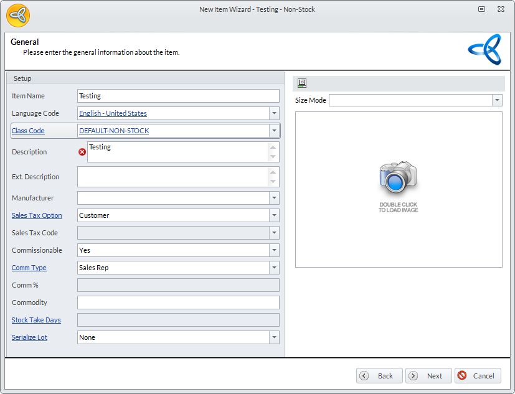The width and height of the screenshot is (515, 394).
Task: Open the Size Mode dropdown
Action: click(x=497, y=100)
